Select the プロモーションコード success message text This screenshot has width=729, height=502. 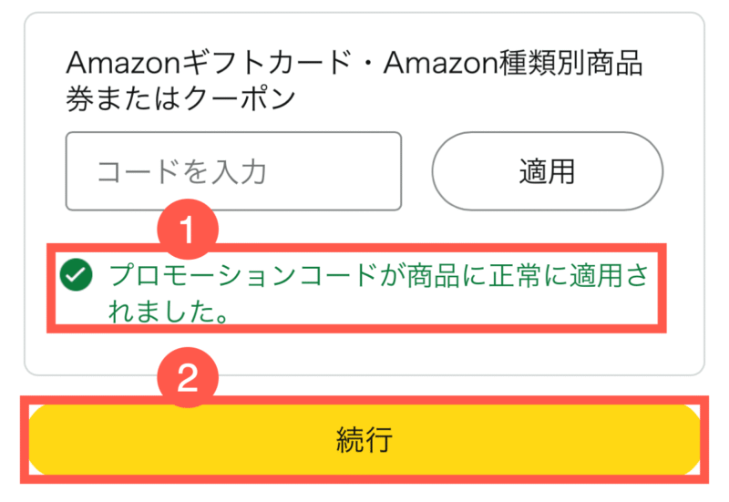tap(378, 292)
